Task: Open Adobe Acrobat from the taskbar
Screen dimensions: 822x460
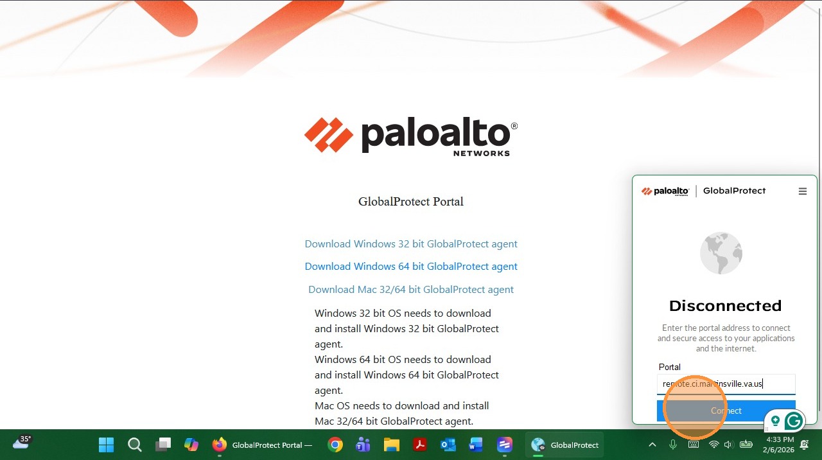Action: 420,445
